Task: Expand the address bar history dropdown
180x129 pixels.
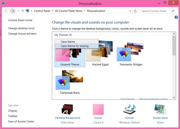Action: coord(130,11)
